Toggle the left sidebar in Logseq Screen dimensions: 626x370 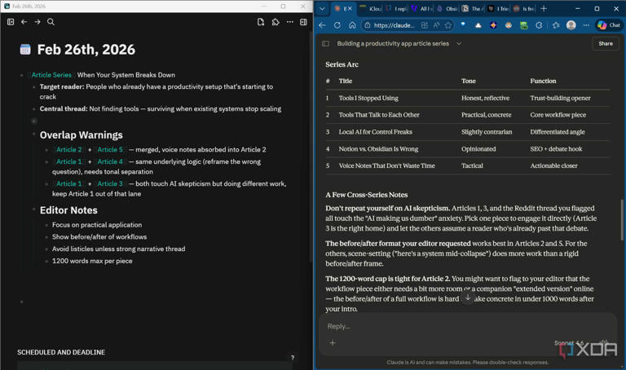coord(11,22)
